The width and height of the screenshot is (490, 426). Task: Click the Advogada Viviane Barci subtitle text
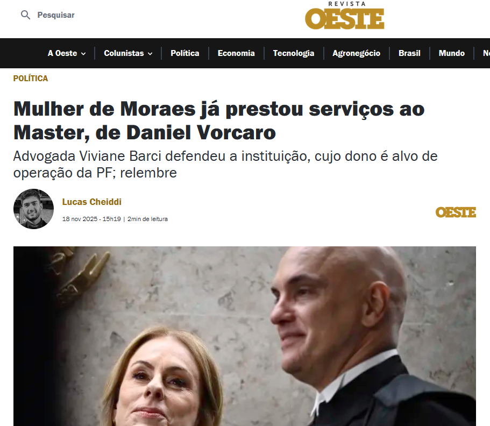[x=225, y=165]
